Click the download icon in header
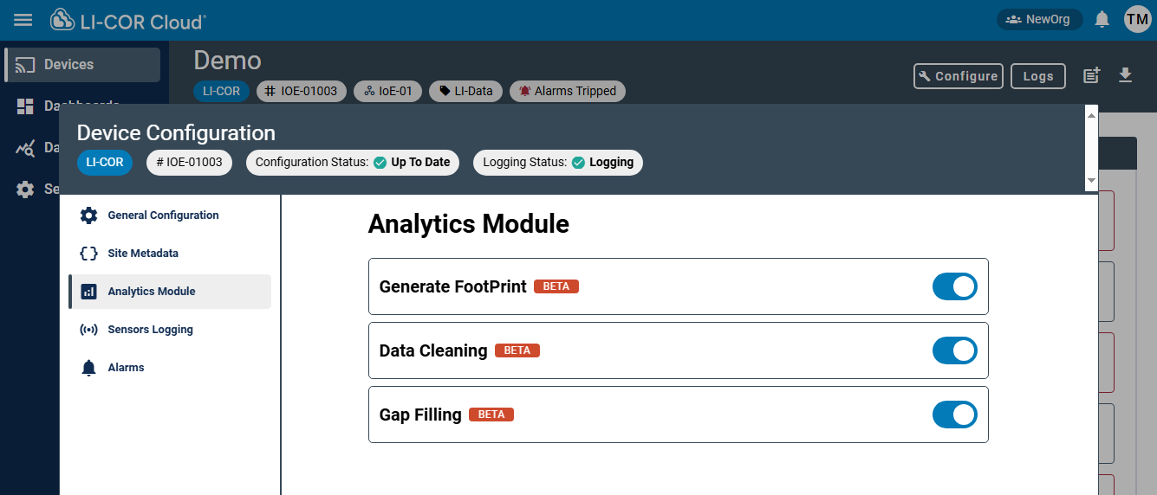Screen dimensions: 1157x495 coord(1125,76)
